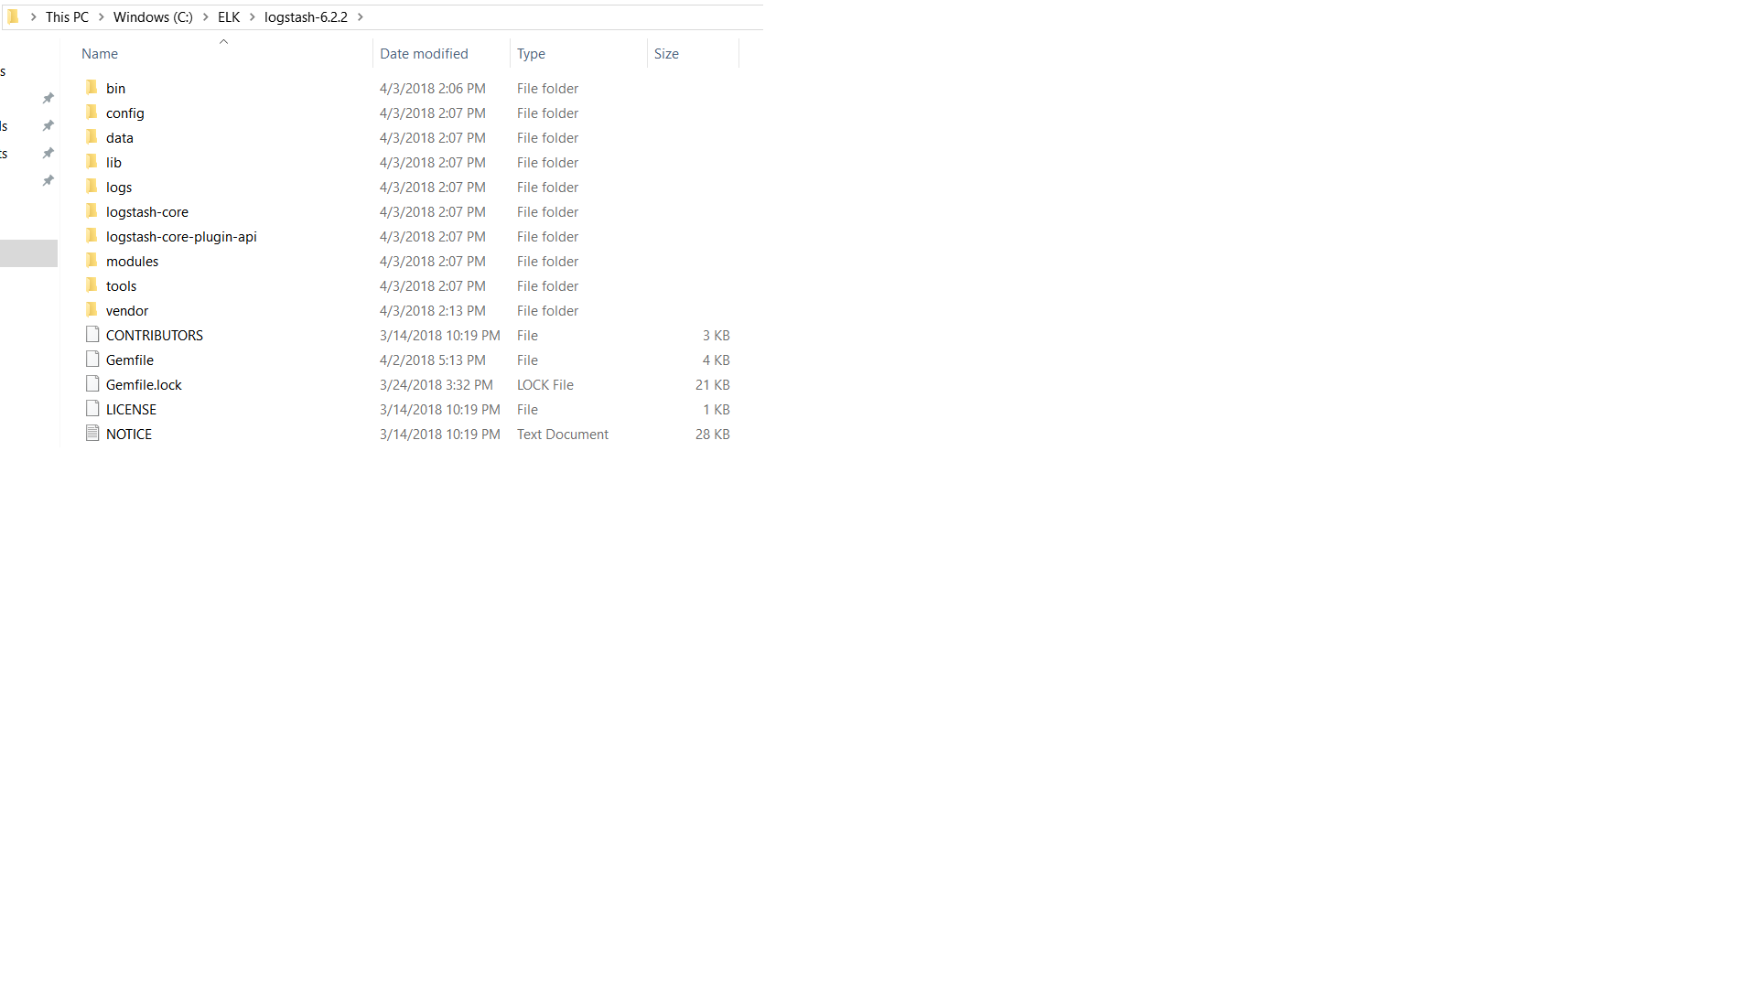Click the modules folder icon
Viewport: 1757px width, 988px height.
coord(92,261)
